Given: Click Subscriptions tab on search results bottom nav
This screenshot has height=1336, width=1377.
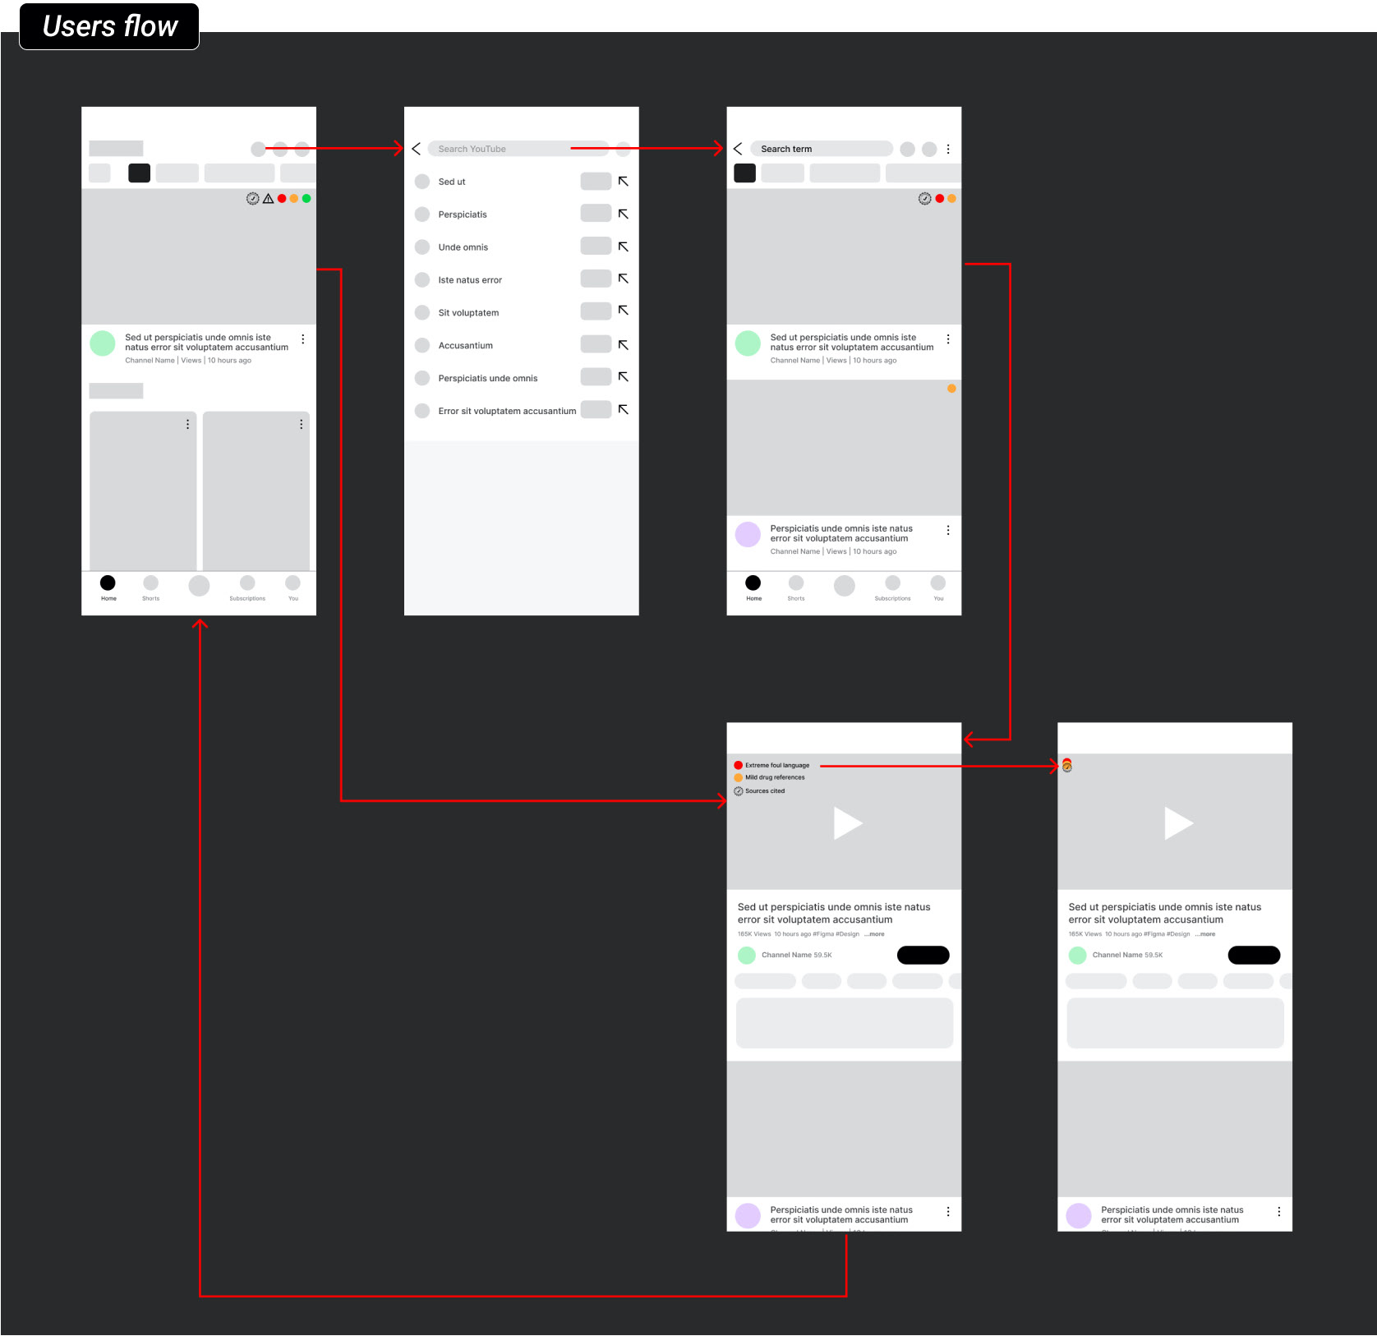Looking at the screenshot, I should pyautogui.click(x=892, y=587).
